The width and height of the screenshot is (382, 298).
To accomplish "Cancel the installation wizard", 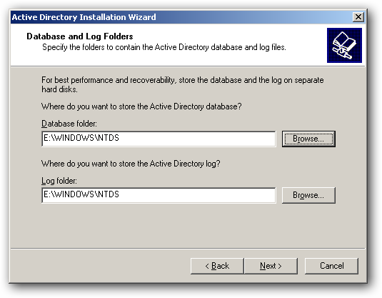I will pyautogui.click(x=331, y=266).
